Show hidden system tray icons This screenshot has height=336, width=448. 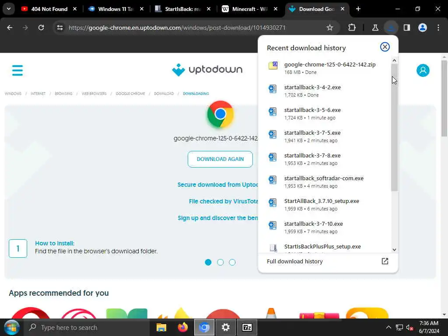[x=388, y=327]
